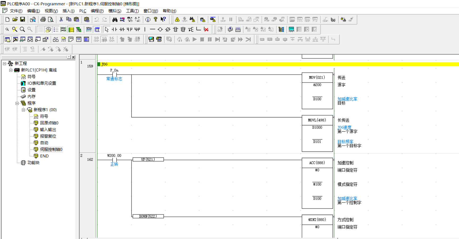The width and height of the screenshot is (459, 239).
Task: Toggle the grid display button
Action: pos(41,29)
